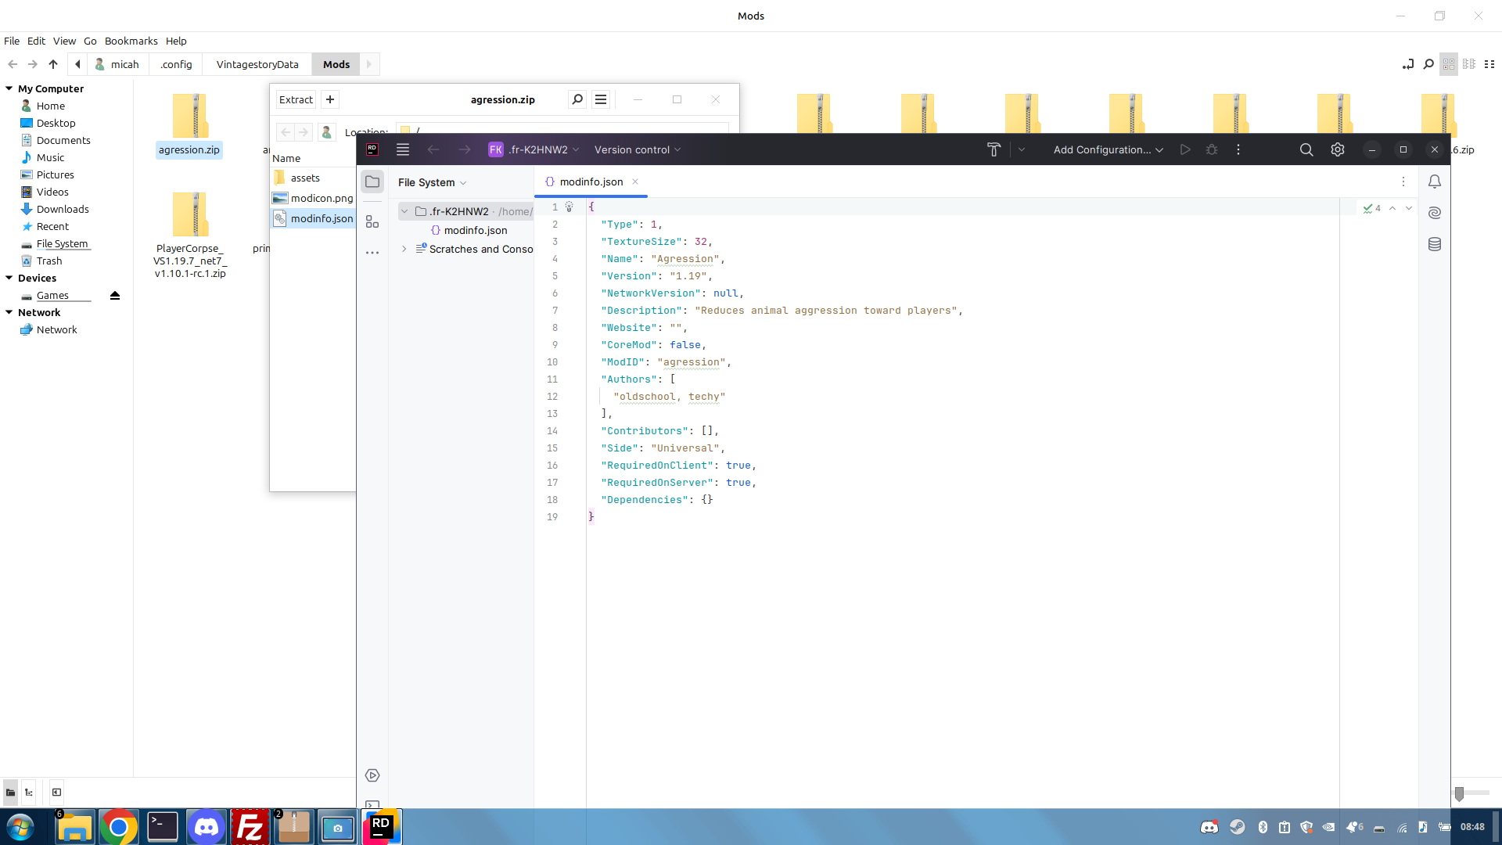Click the Build hammer icon in the Rider toolbar
Screen dimensions: 1502x845
[x=994, y=149]
